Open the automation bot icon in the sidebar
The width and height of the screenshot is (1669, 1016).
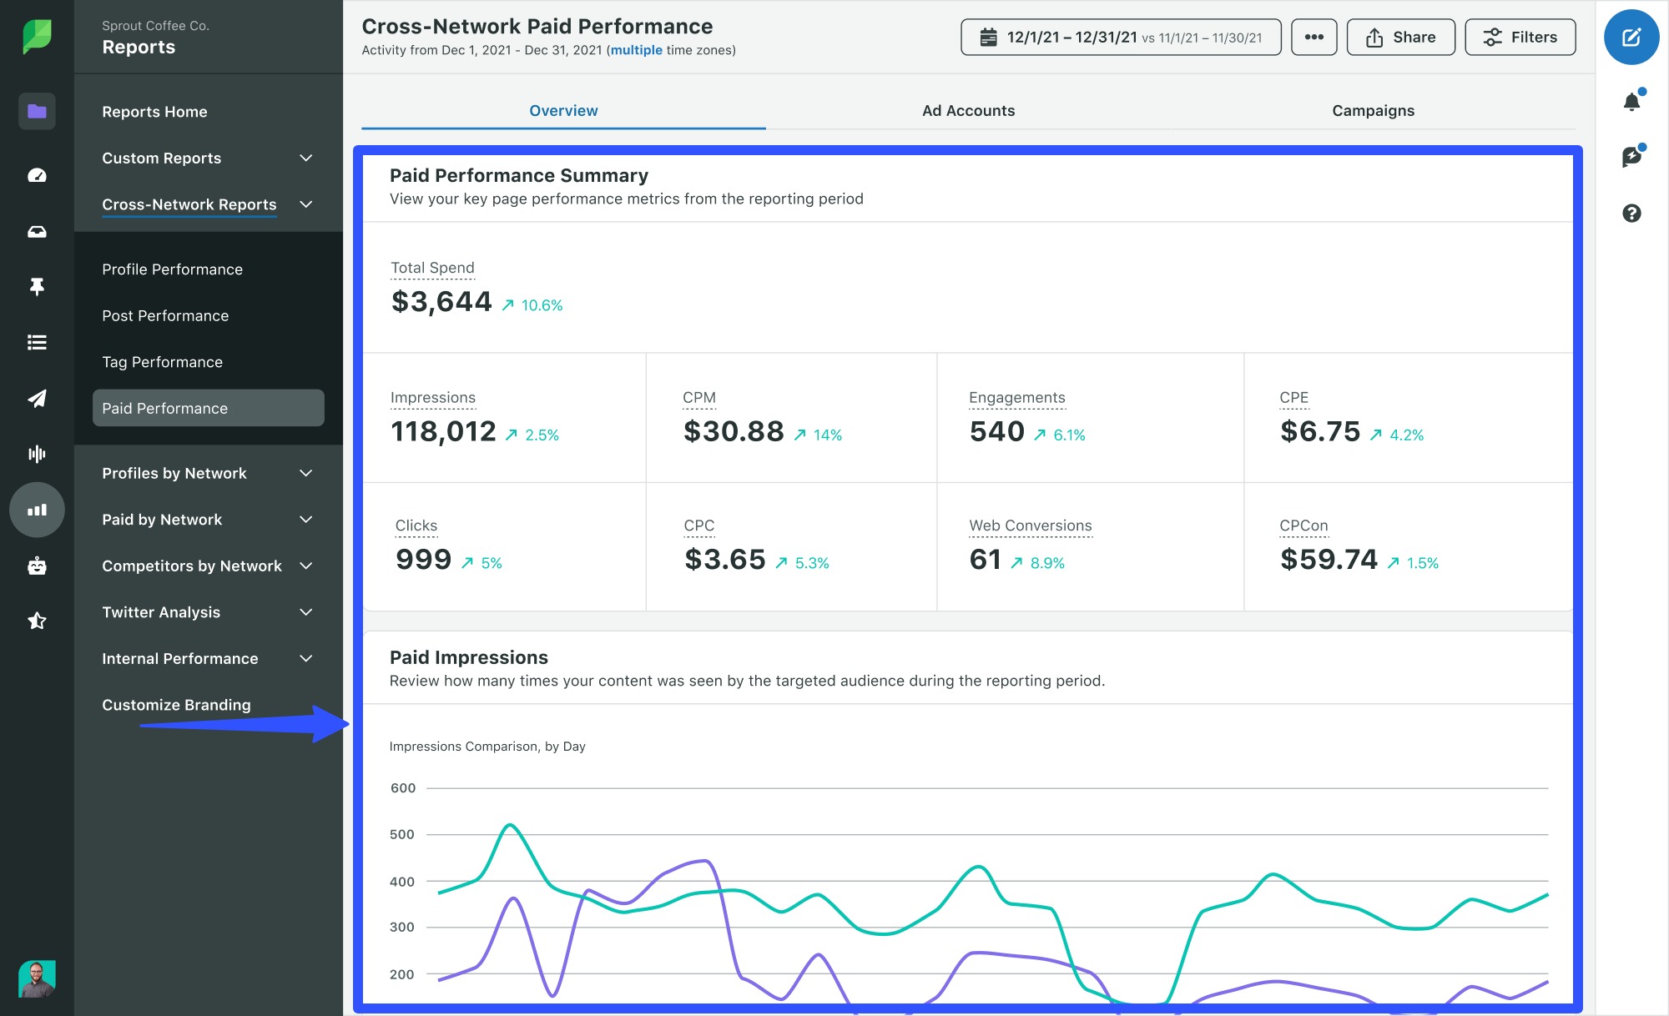pos(37,566)
